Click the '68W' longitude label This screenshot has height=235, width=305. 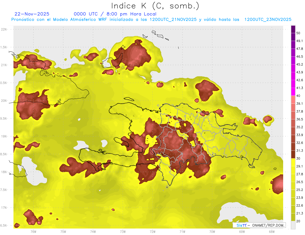[x=272, y=232]
